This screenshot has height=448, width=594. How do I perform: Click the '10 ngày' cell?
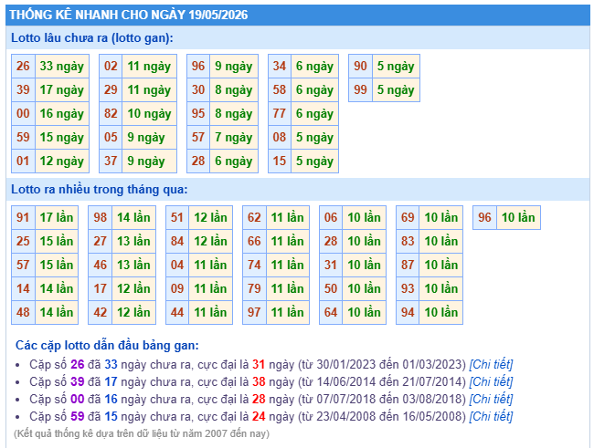pos(150,113)
